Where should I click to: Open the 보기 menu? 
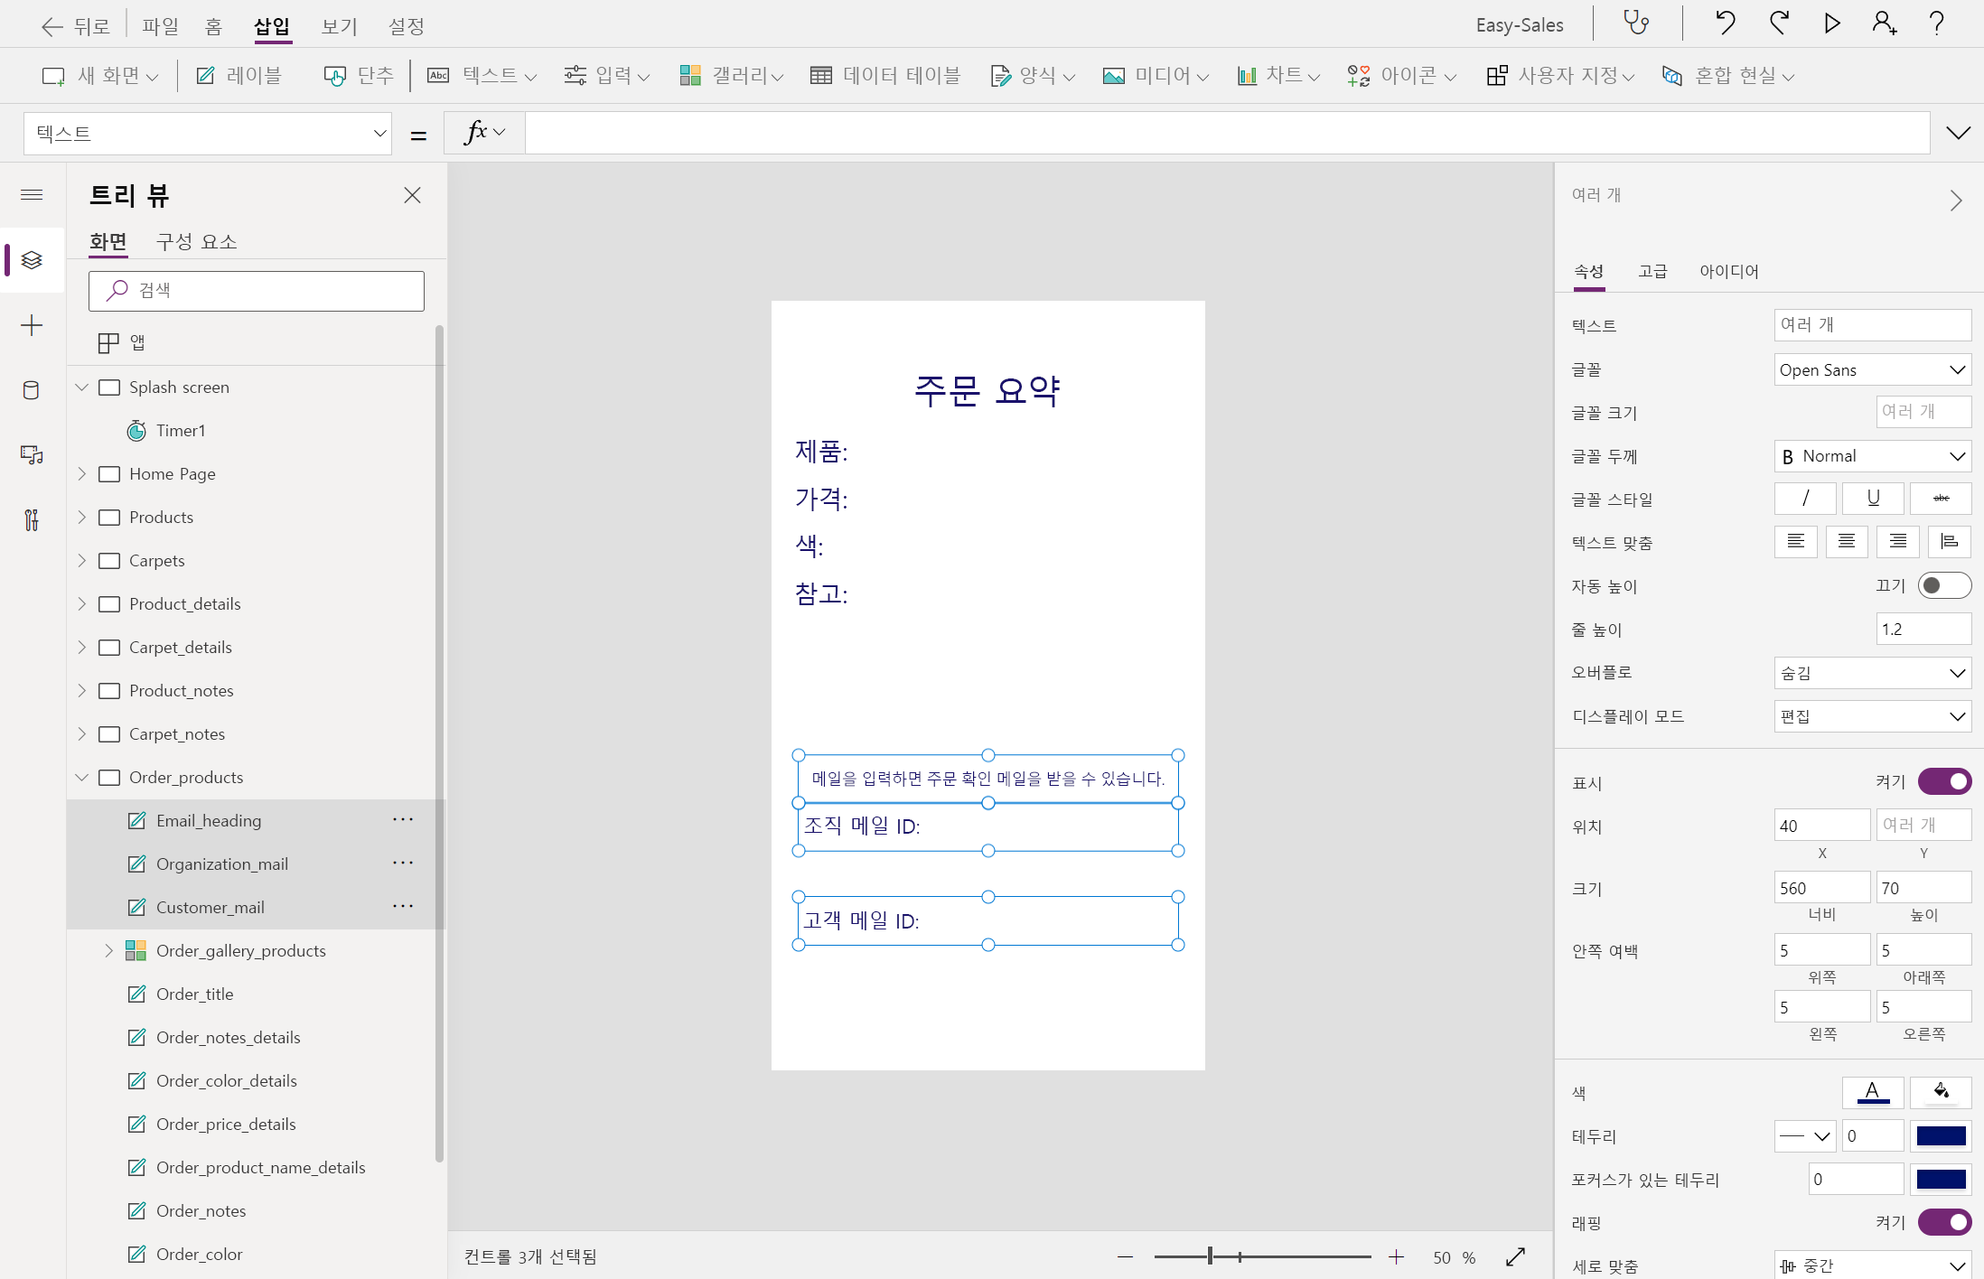[x=340, y=26]
